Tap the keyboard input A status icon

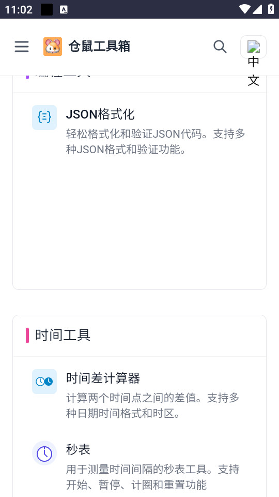64,9
